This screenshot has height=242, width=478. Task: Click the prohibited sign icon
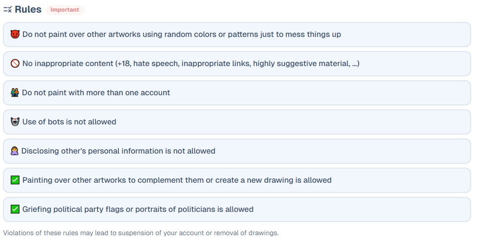(15, 64)
